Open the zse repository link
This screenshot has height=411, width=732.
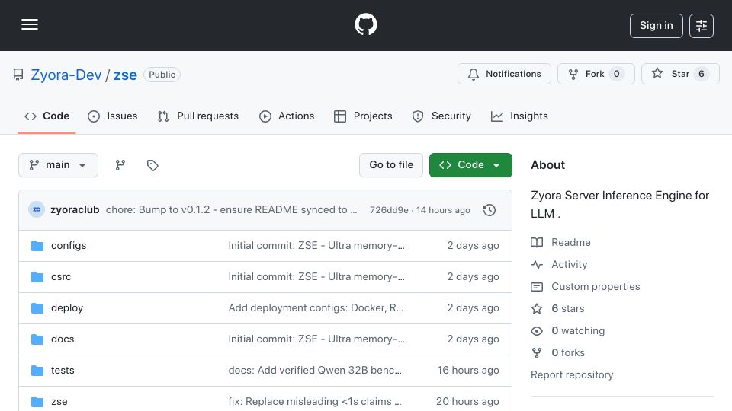125,75
